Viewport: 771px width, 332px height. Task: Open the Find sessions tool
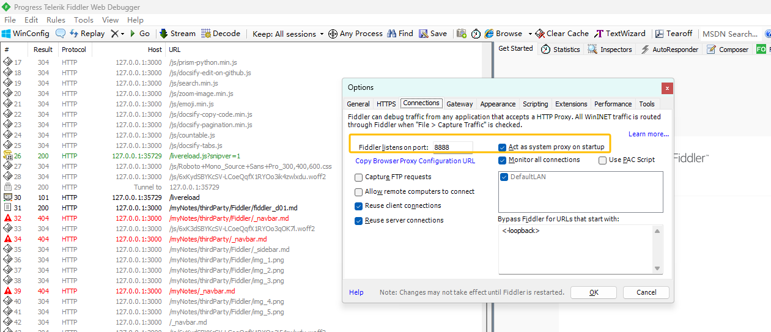click(400, 34)
